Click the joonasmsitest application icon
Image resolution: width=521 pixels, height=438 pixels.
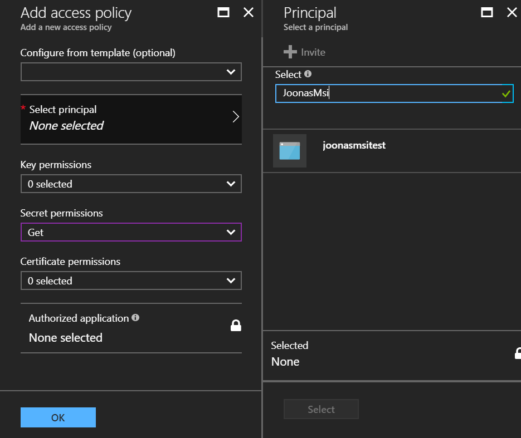[x=290, y=151]
